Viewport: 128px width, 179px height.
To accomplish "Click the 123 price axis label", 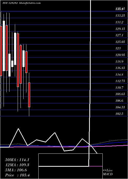I will [x=118, y=48].
